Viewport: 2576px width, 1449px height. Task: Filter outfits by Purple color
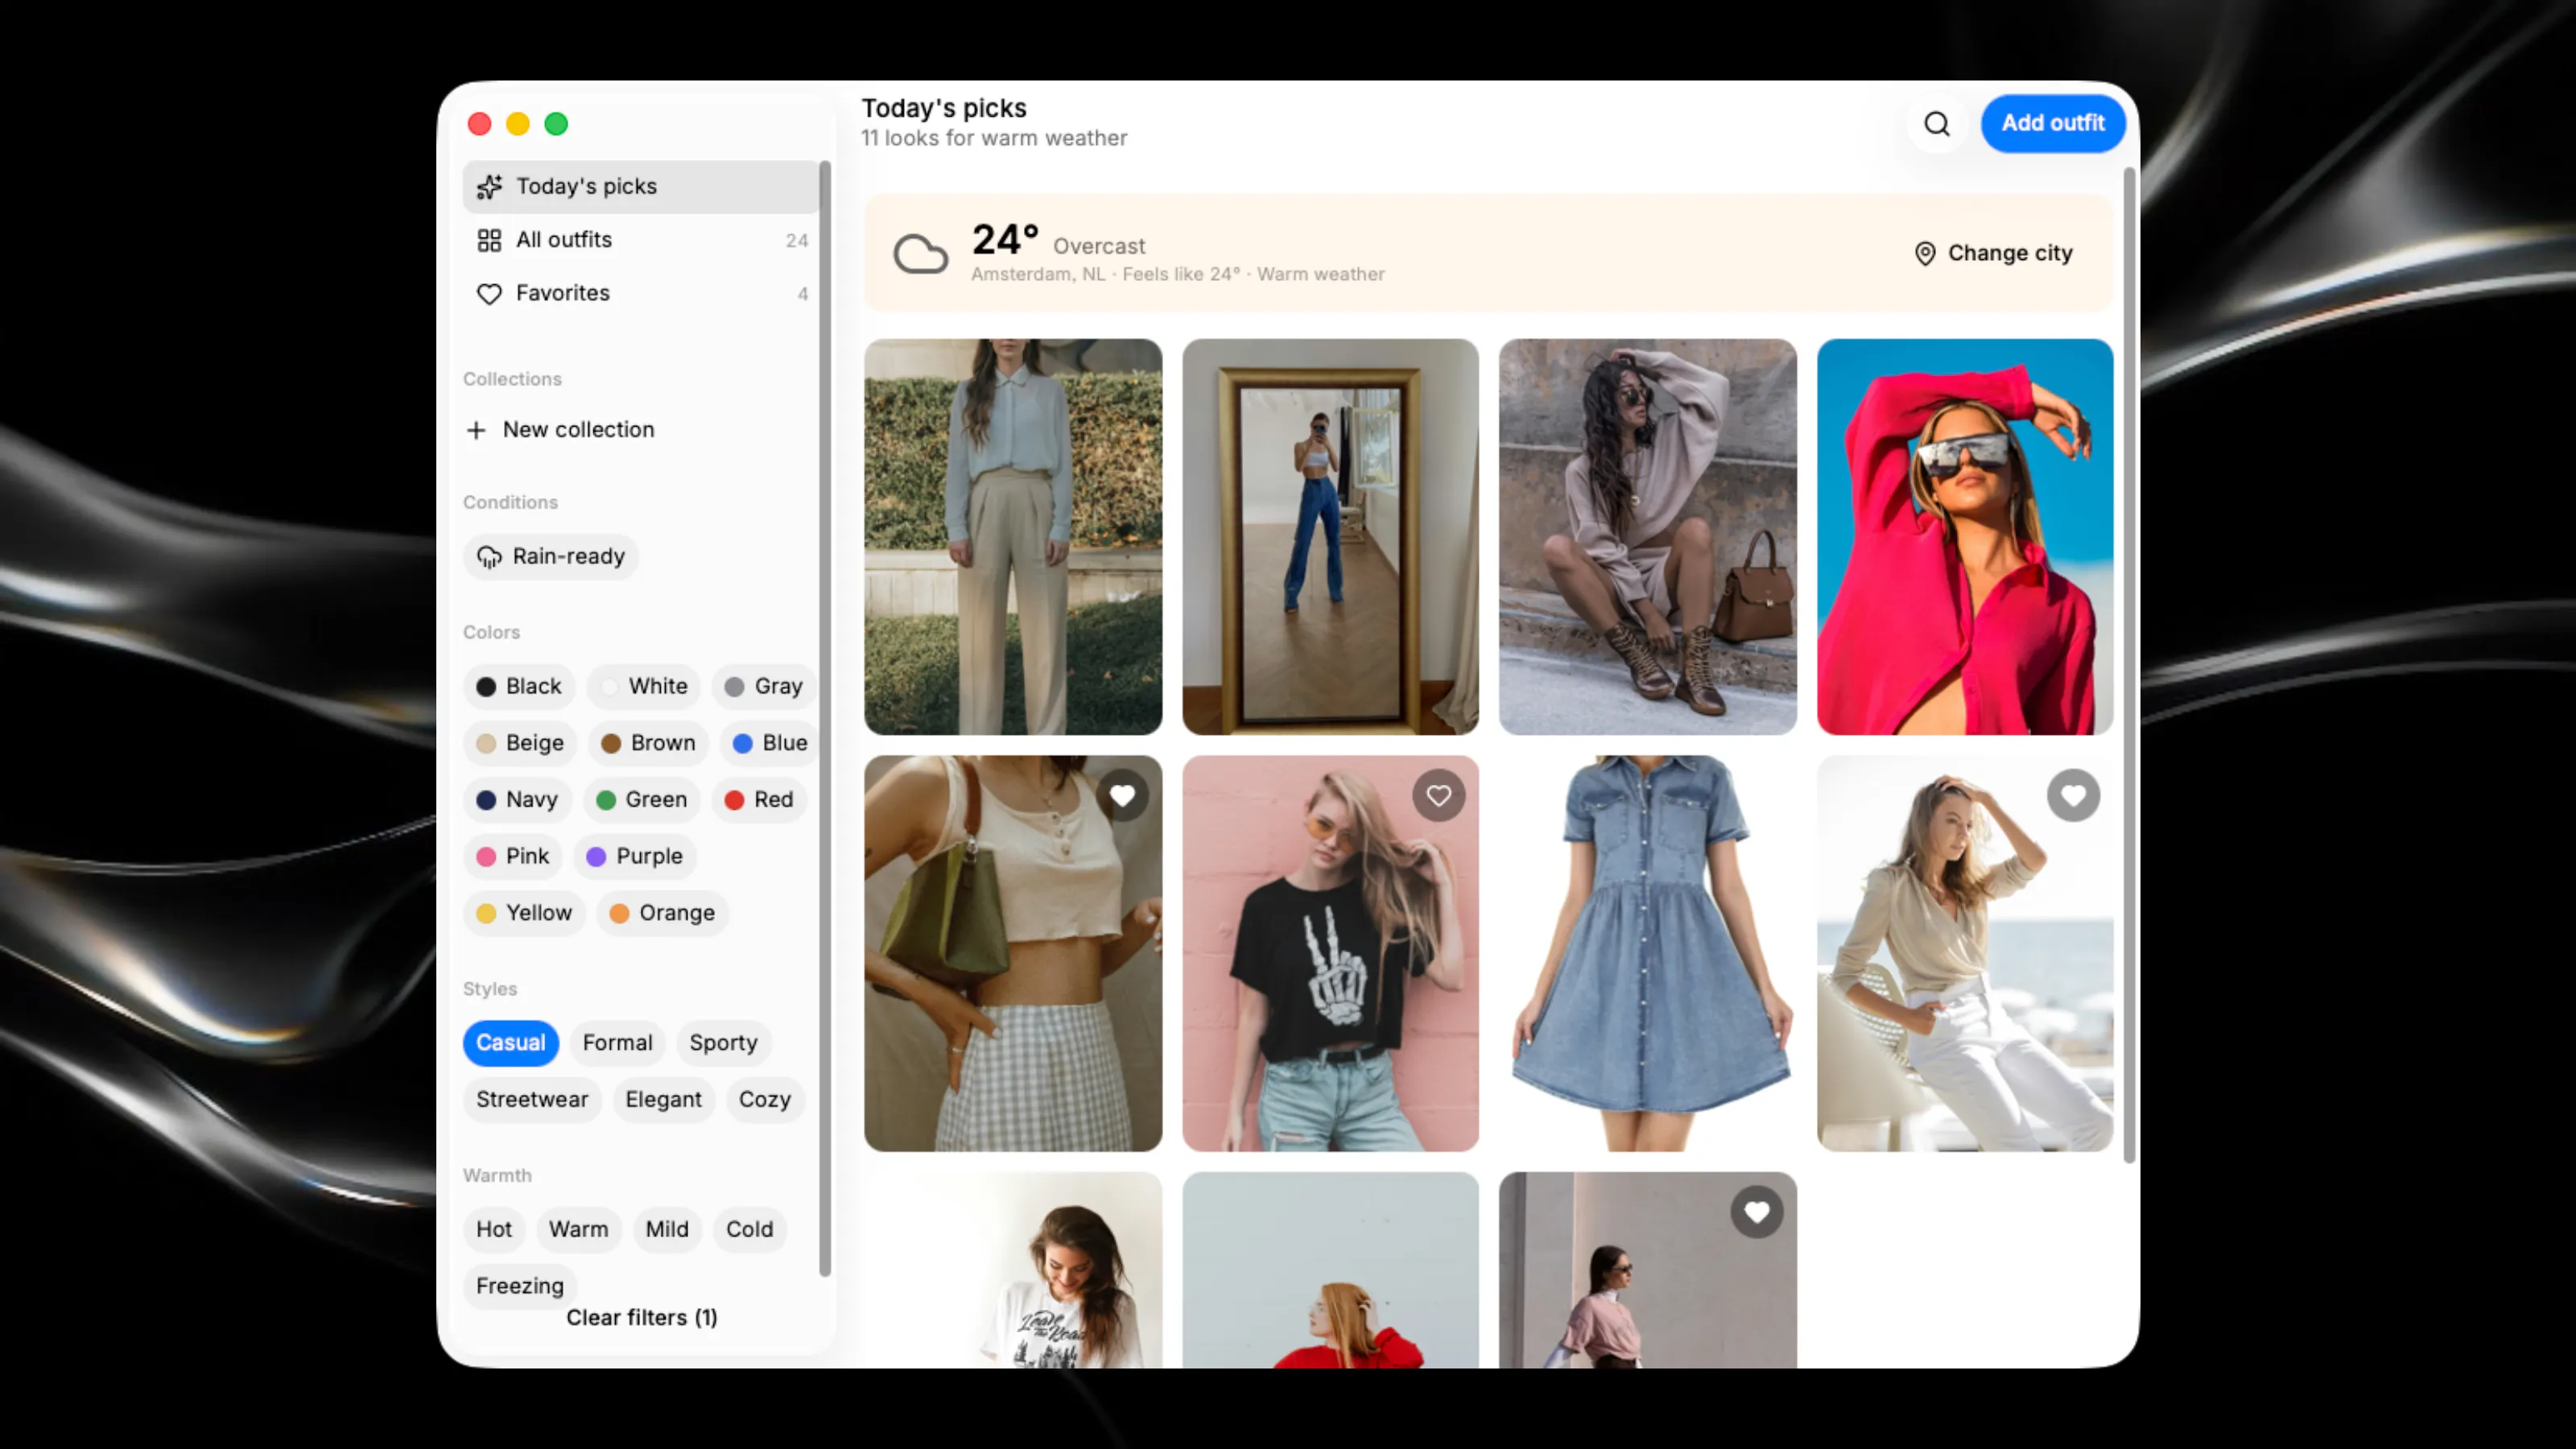634,857
